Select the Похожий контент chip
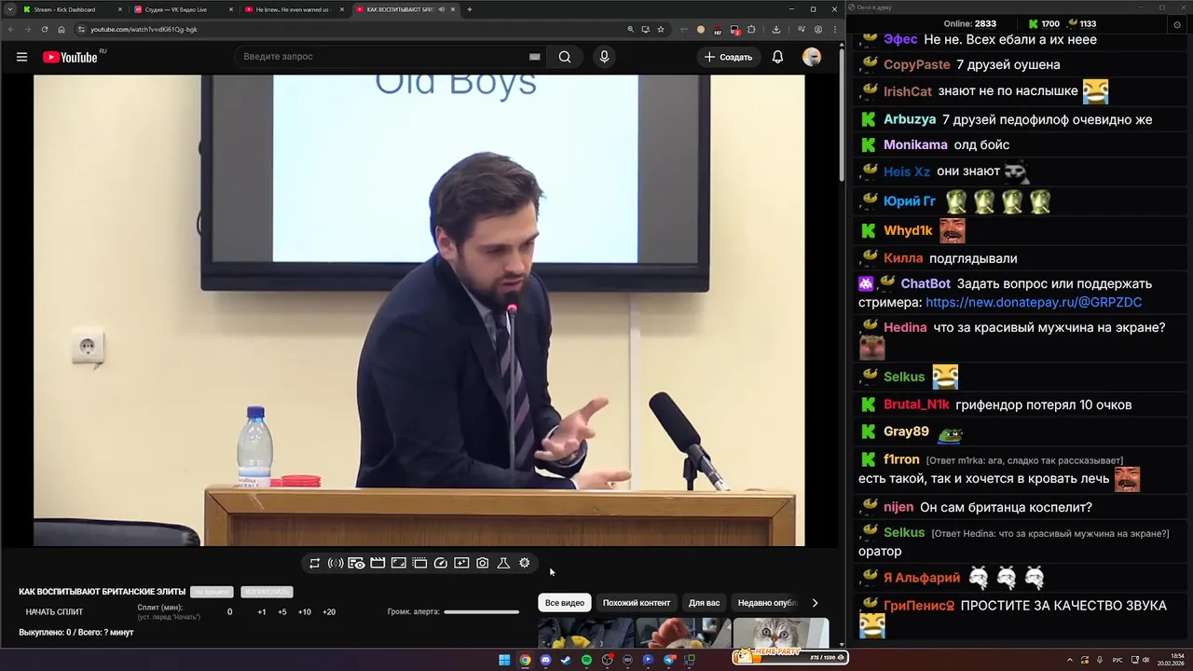 pos(637,603)
